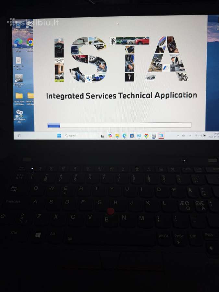Launch Google Chrome from the desktop shortcut

[x=30, y=45]
